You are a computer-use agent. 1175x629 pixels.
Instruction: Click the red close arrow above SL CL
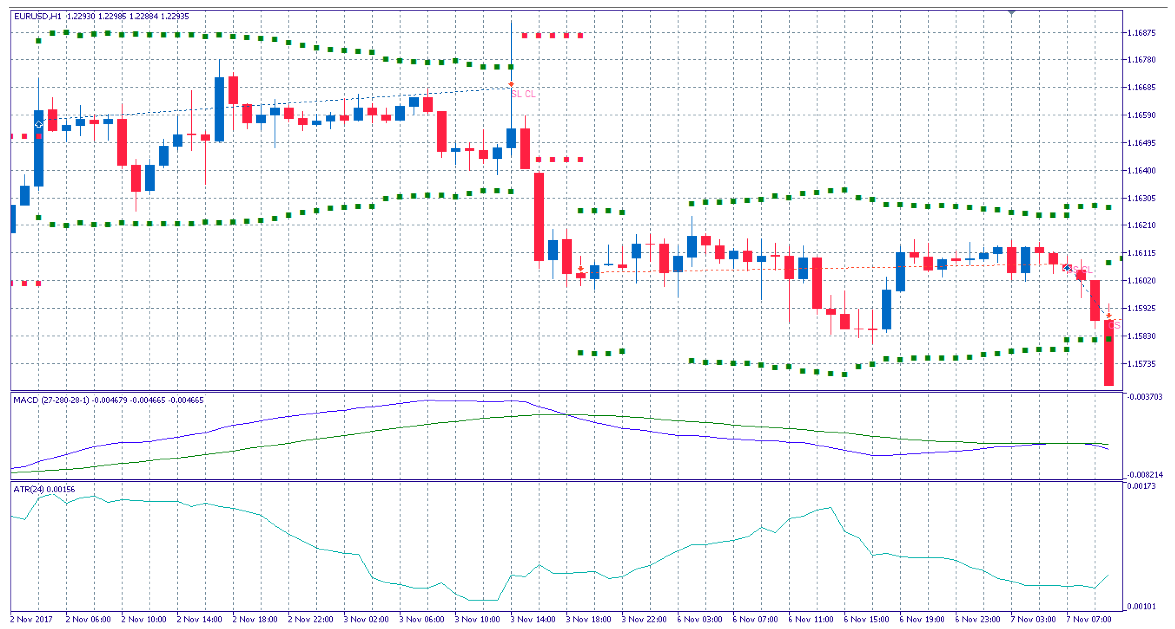(511, 84)
